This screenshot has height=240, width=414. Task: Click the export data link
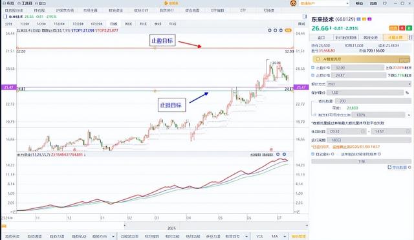click(x=397, y=168)
